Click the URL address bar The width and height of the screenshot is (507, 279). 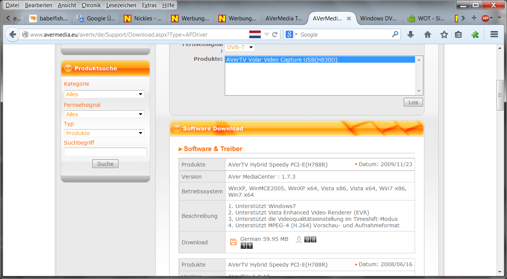pyautogui.click(x=136, y=35)
